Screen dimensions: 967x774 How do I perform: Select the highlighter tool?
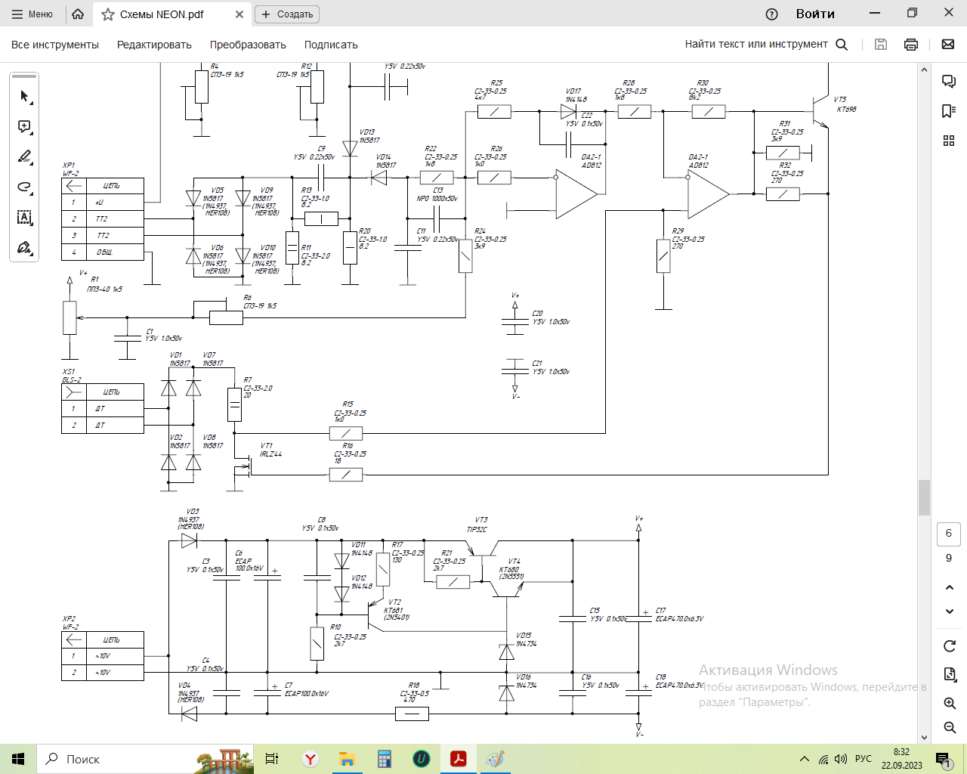pos(24,157)
